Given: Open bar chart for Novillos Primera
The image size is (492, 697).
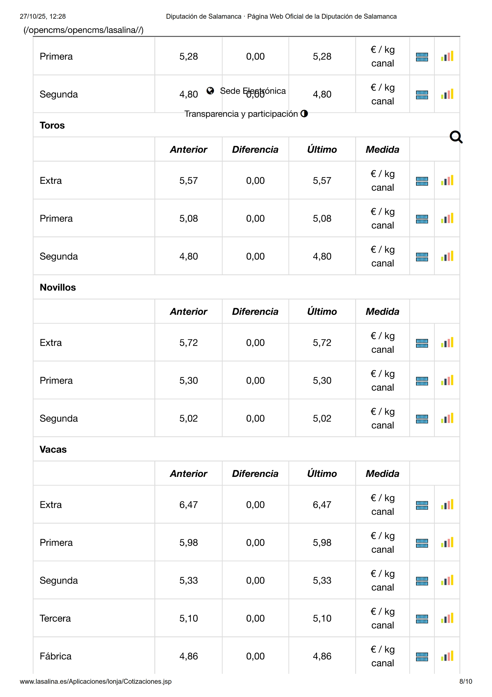Looking at the screenshot, I should click(447, 381).
